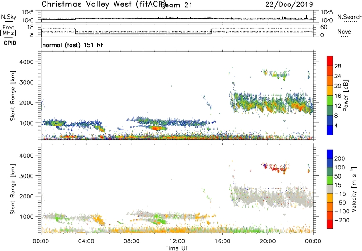
Task: Click the 'N.Sky' legend label
Action: point(9,17)
